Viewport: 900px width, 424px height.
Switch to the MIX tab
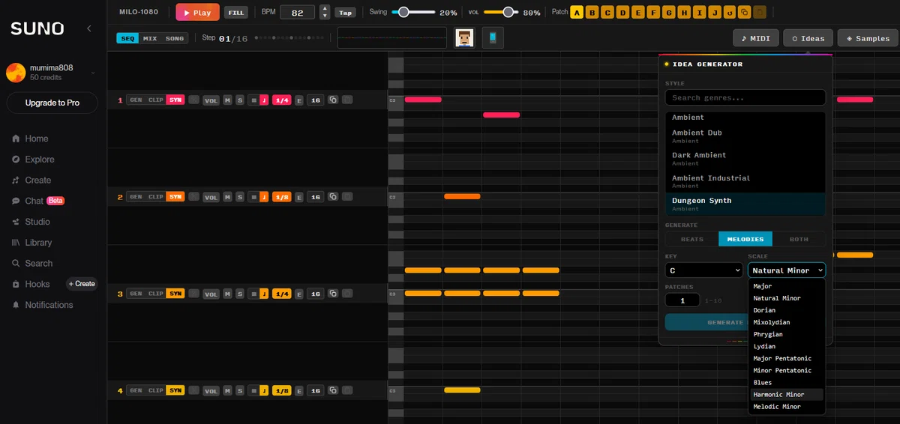tap(150, 38)
